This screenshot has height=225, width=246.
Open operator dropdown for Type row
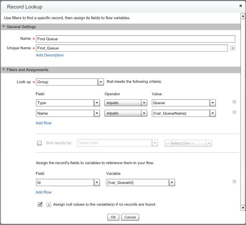(x=144, y=103)
